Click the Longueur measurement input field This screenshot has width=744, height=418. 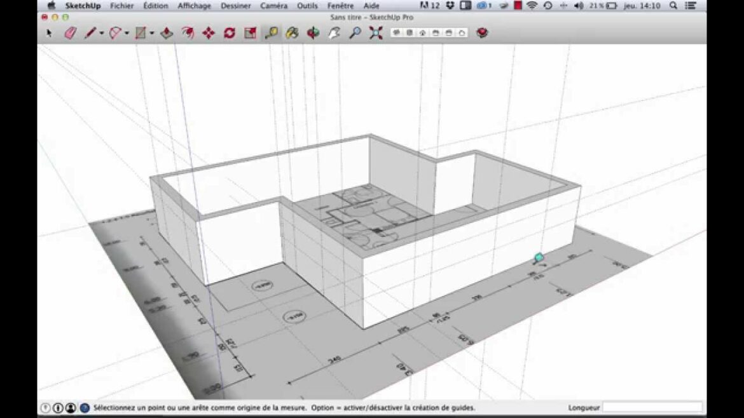651,407
